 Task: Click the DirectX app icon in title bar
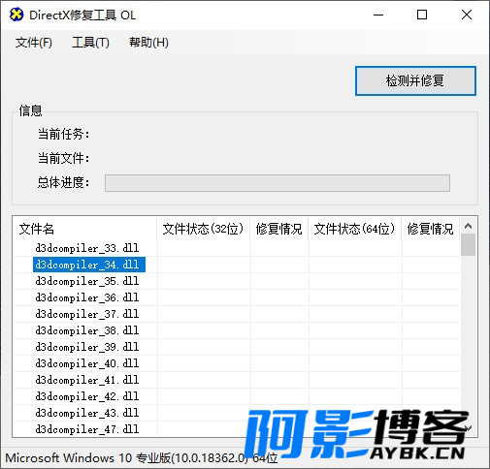(16, 15)
